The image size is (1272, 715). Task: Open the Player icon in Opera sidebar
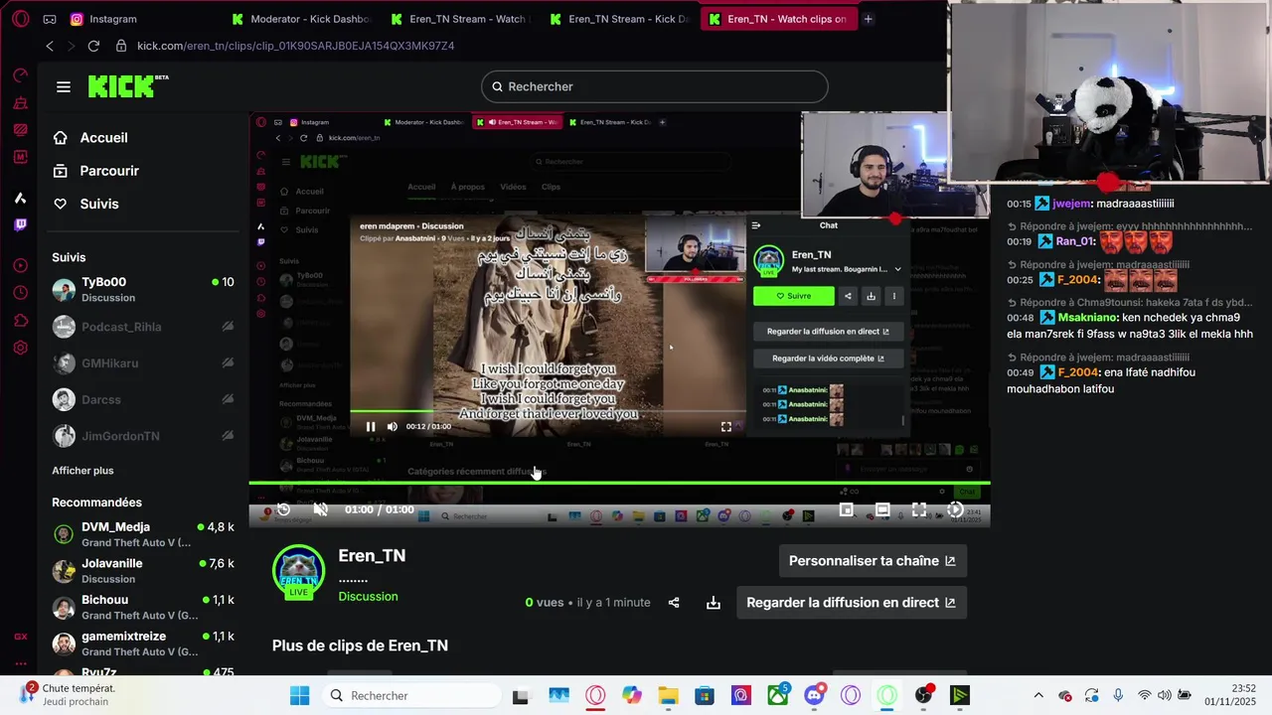click(x=20, y=266)
